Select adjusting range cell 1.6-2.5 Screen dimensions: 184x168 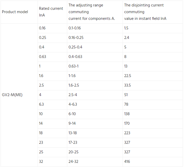95,85
